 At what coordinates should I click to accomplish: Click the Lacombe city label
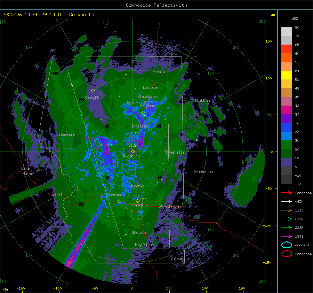[150, 87]
